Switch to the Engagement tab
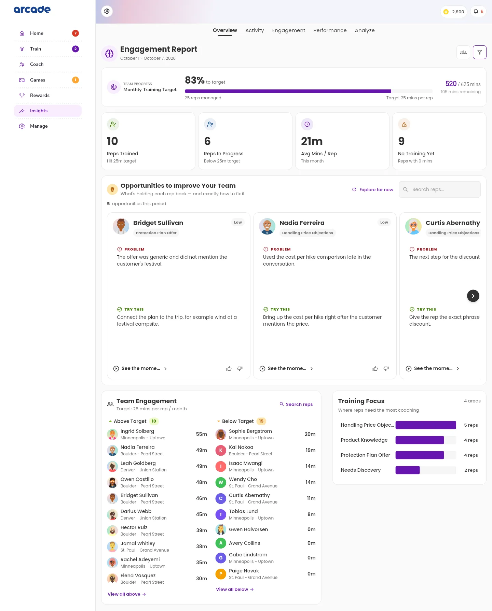 (289, 30)
